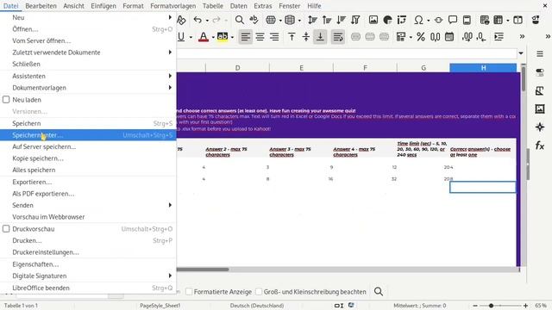552x310 pixels.
Task: Insert special character Omega icon
Action: coord(418,20)
